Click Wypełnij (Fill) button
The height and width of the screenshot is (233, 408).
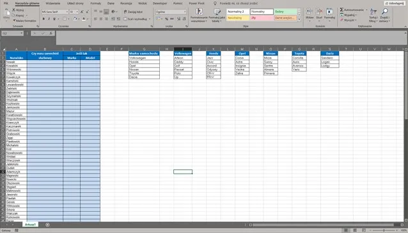tap(349, 15)
